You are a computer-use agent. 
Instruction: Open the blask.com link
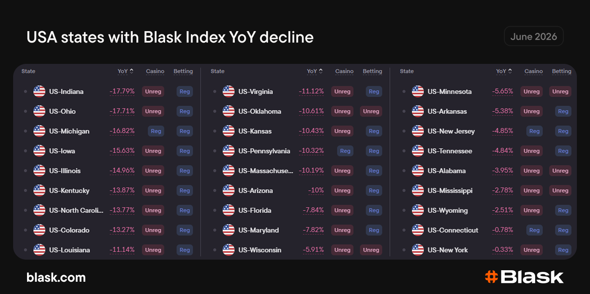[x=56, y=278]
